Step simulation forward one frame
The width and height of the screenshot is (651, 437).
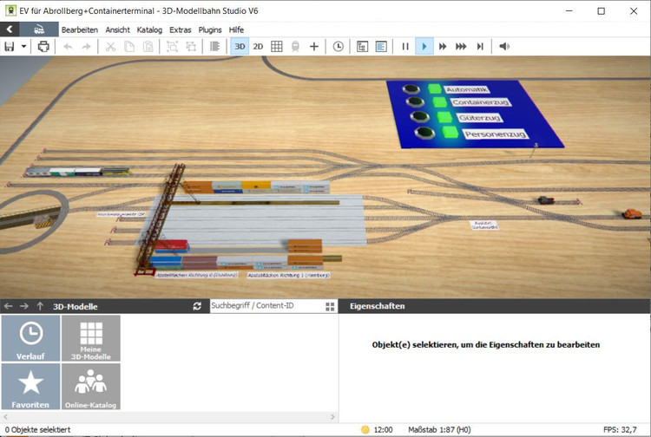[480, 47]
